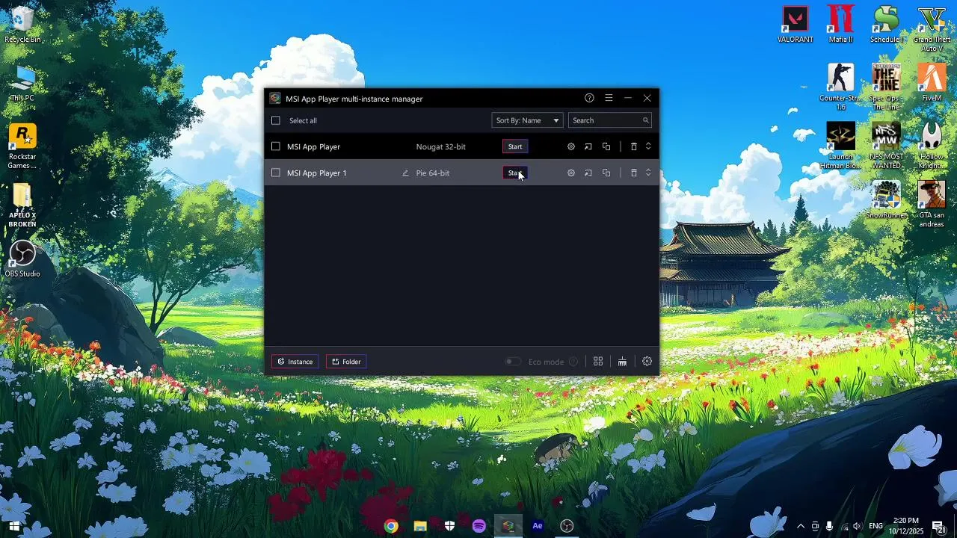
Task: Open Spotify from the taskbar
Action: (479, 526)
